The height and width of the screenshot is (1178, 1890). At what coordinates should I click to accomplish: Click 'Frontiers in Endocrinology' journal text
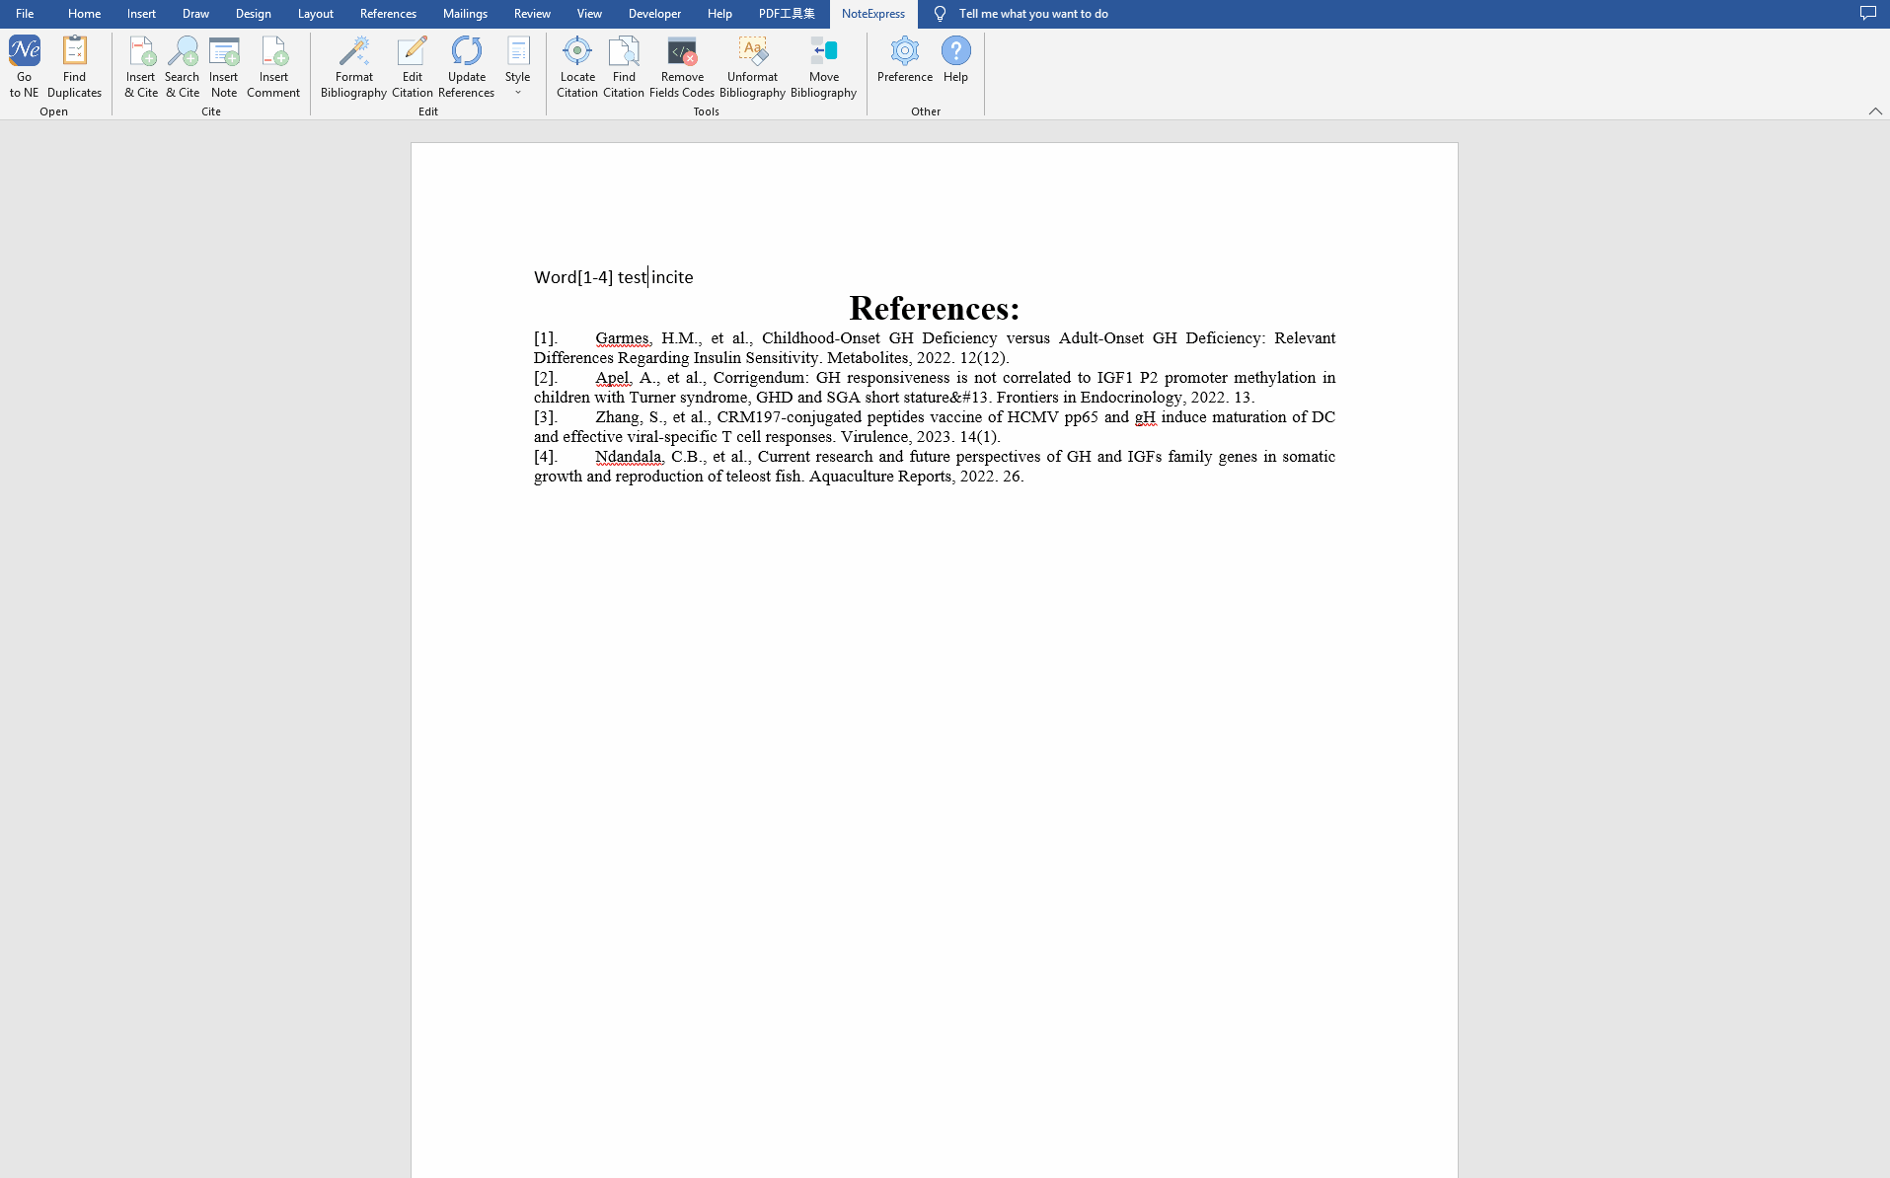tap(1089, 398)
